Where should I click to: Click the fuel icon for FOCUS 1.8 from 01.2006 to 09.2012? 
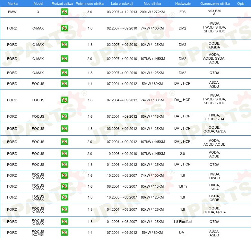pos(64,164)
